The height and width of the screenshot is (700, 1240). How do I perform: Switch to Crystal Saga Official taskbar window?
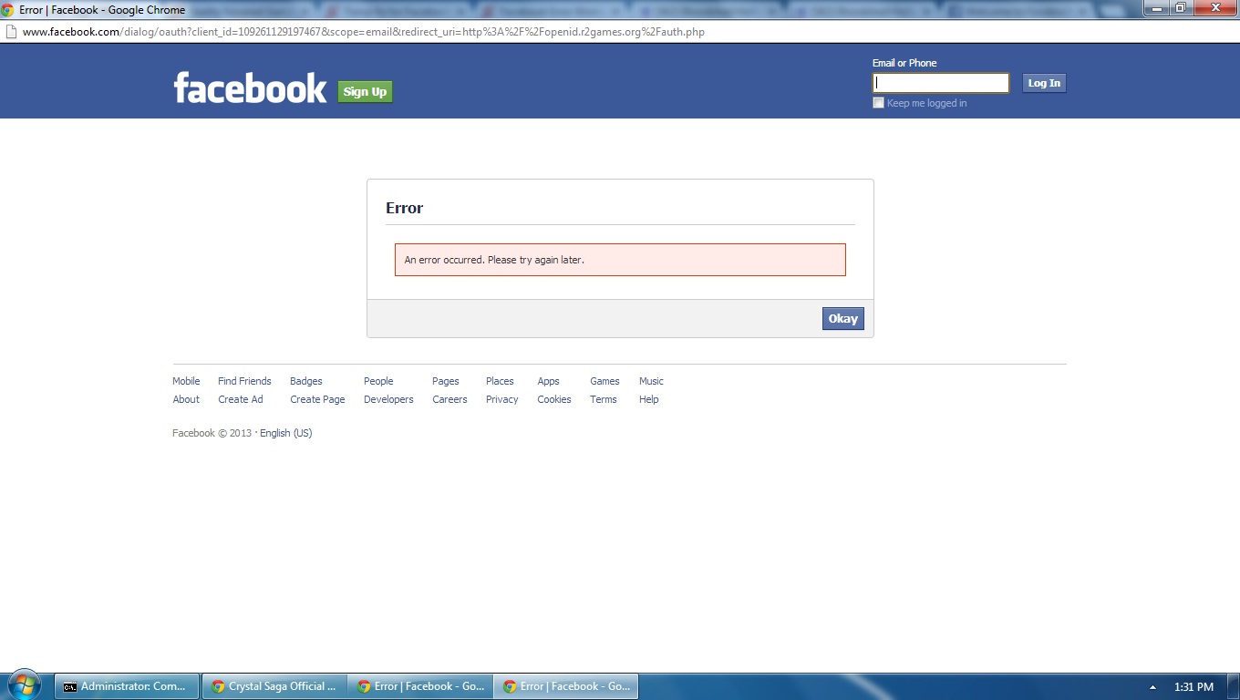tap(274, 686)
